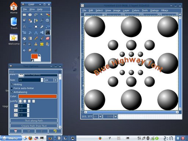188x141 pixels.
Task: Open the Xtns menu in toolbox
Action: coord(32,9)
